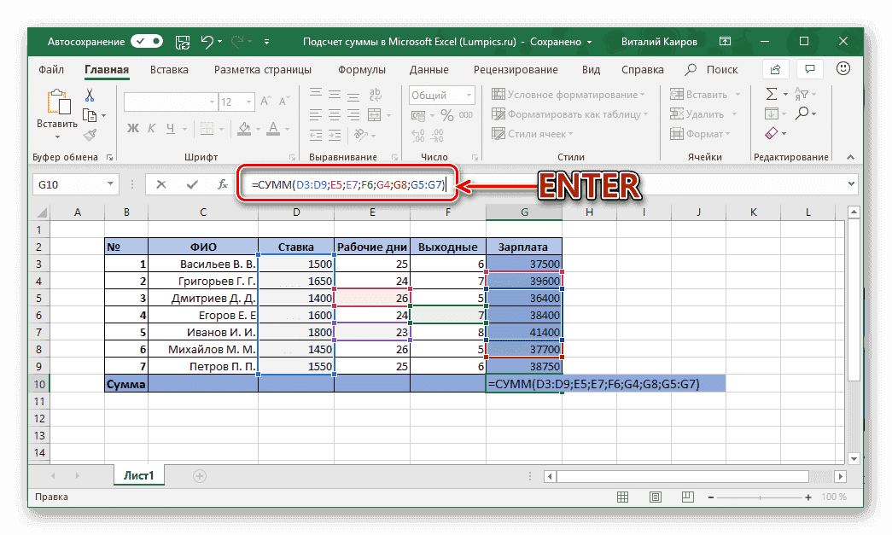Clear cell contents with eraser icon

[x=771, y=133]
